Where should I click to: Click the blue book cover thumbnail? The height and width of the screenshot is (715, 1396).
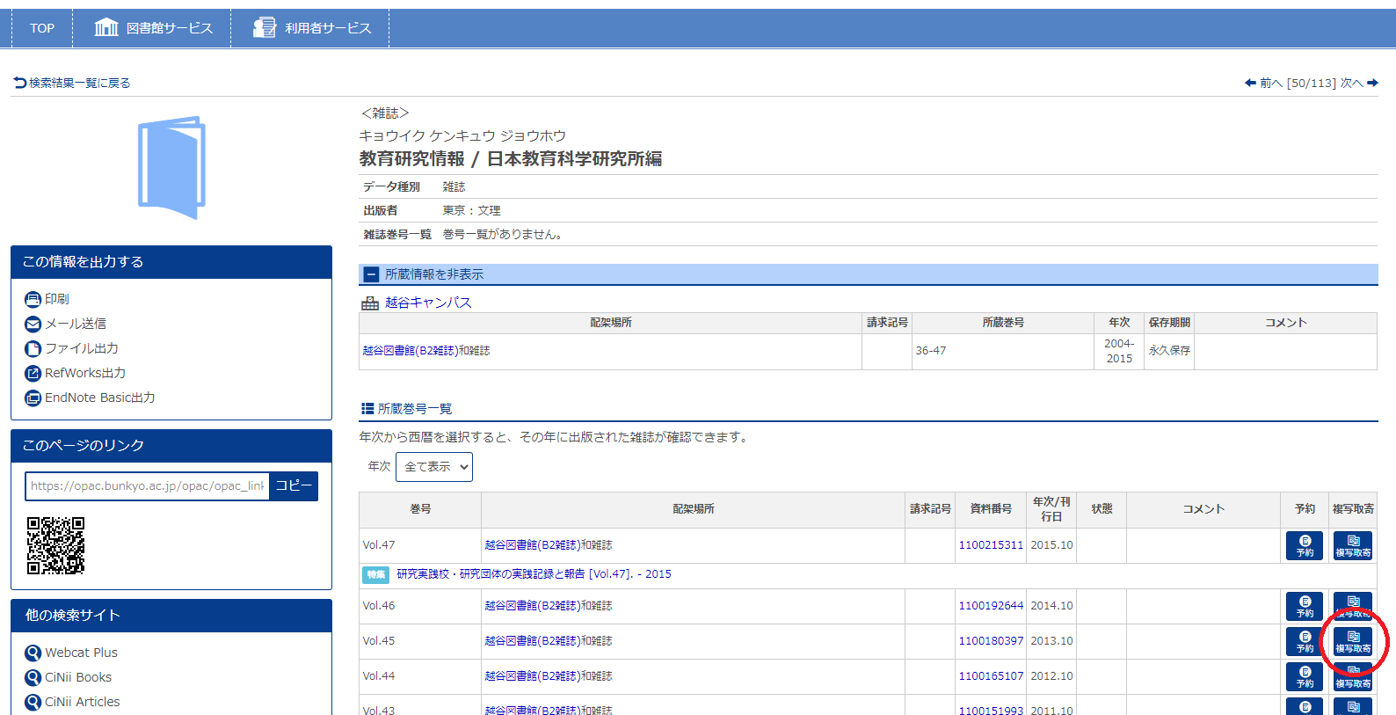click(171, 167)
